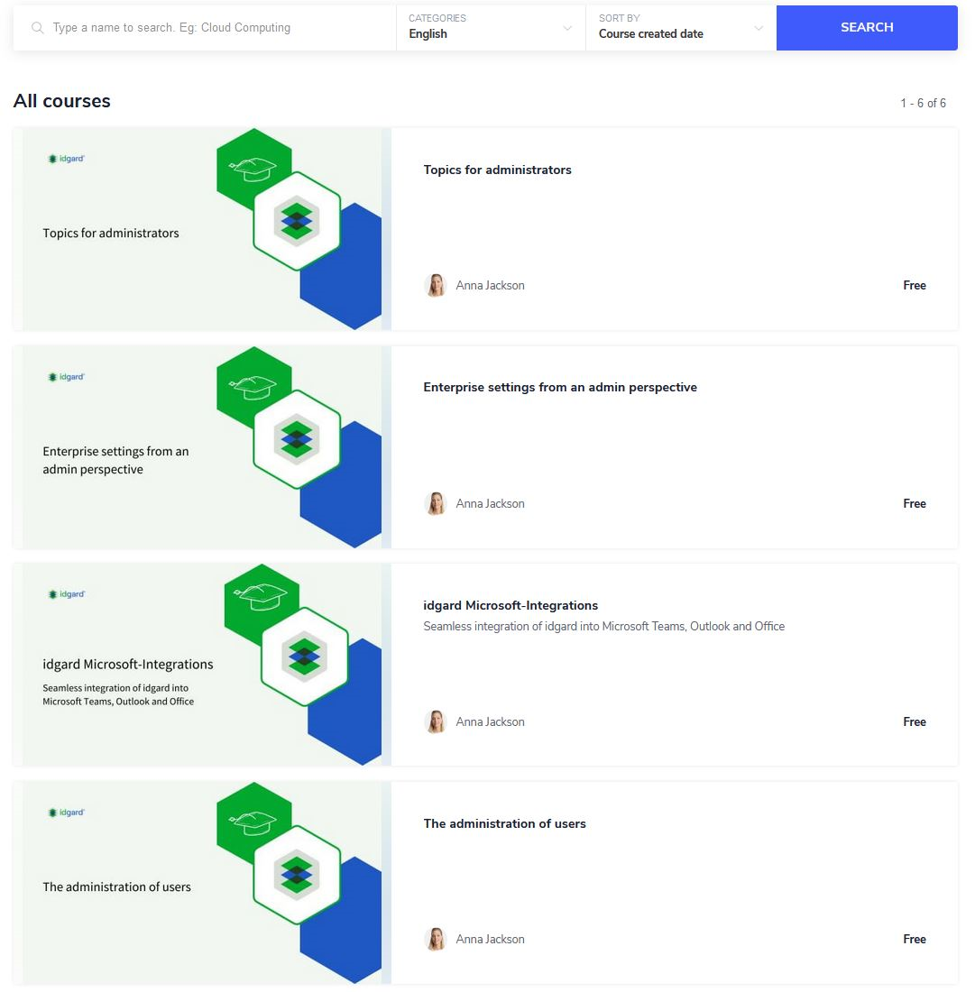Click Anna Jackson avatar on administration of users

click(x=436, y=940)
